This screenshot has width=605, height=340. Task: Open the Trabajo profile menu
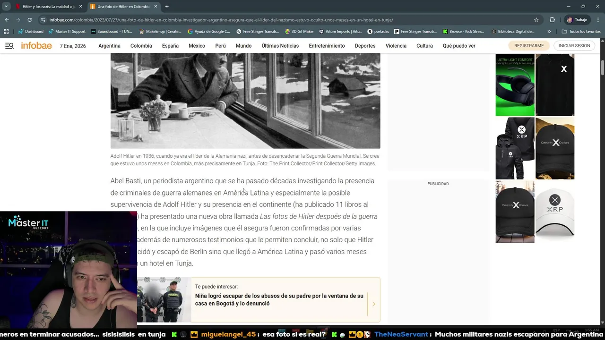pyautogui.click(x=577, y=20)
